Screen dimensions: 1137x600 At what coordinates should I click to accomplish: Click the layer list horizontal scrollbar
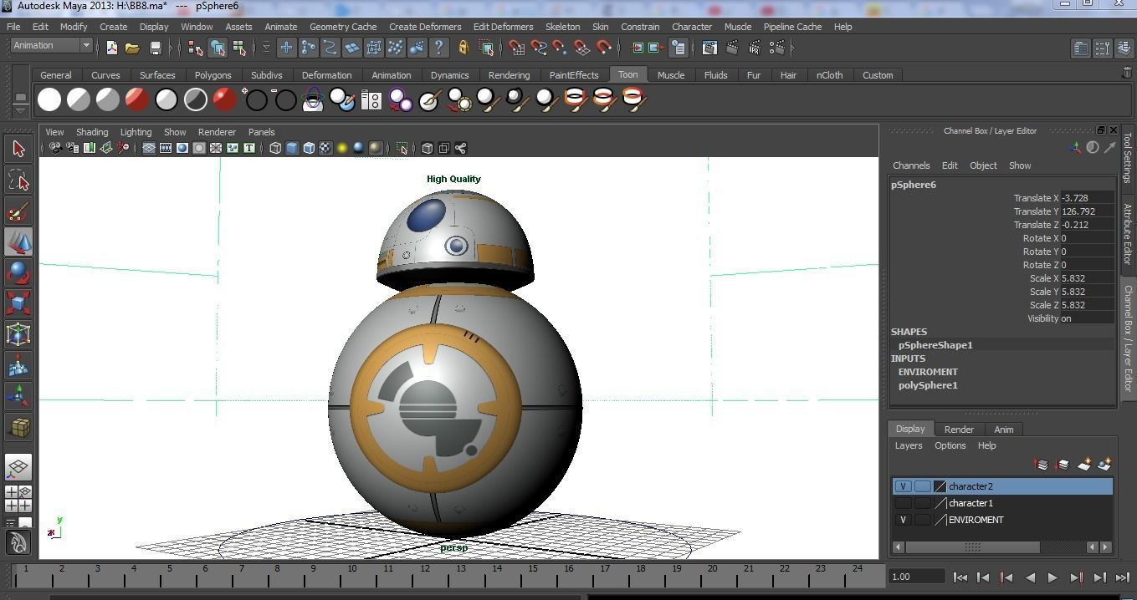[972, 547]
